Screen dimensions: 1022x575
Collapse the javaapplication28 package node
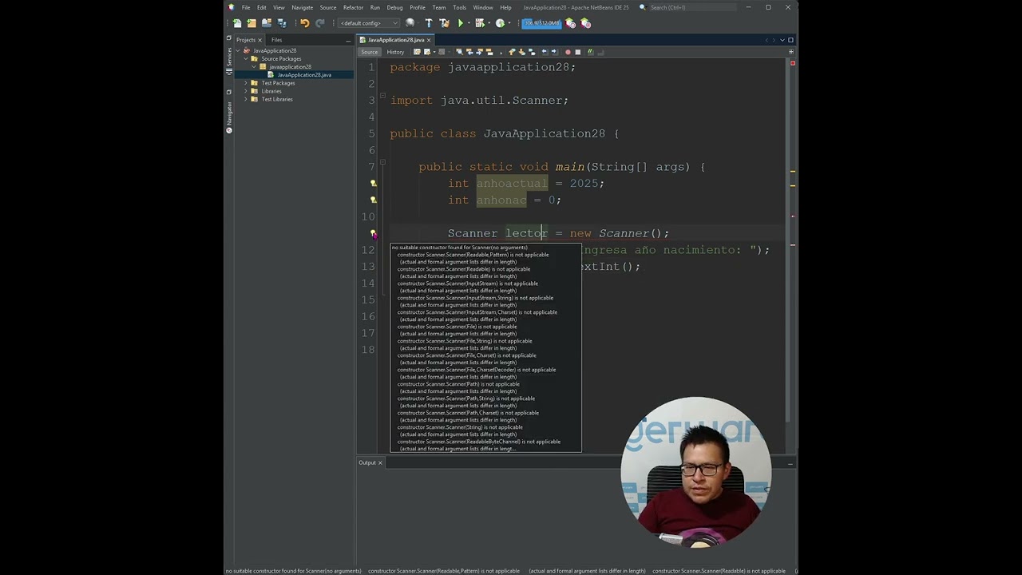[x=253, y=67]
